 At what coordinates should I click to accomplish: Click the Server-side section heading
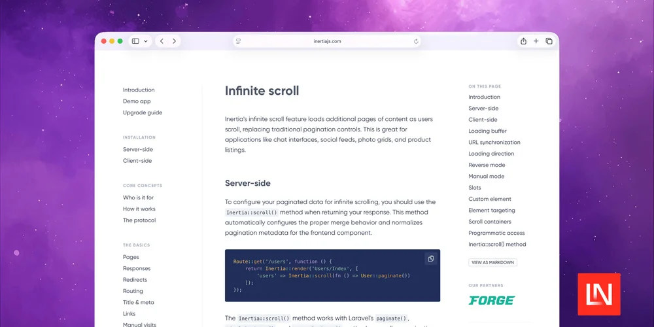248,183
